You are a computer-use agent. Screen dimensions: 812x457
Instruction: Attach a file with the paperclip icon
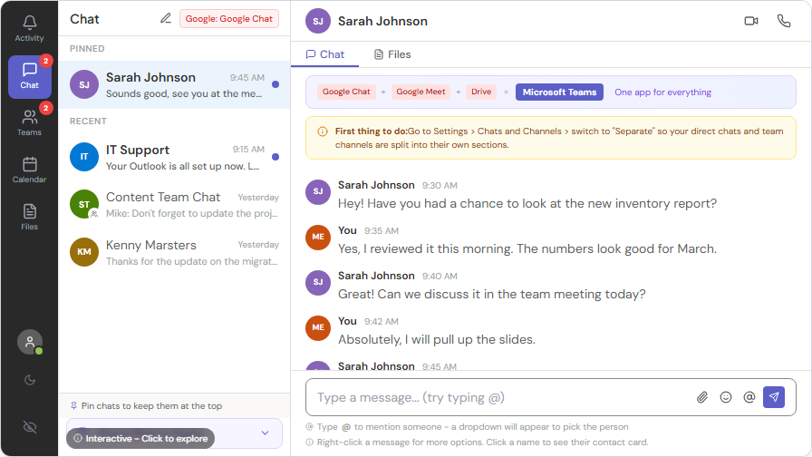point(702,397)
